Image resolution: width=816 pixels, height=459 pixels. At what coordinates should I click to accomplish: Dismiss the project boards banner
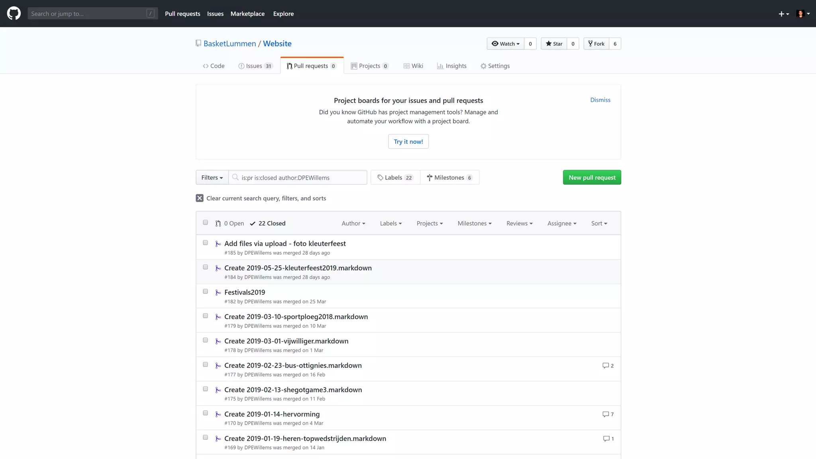click(x=600, y=100)
